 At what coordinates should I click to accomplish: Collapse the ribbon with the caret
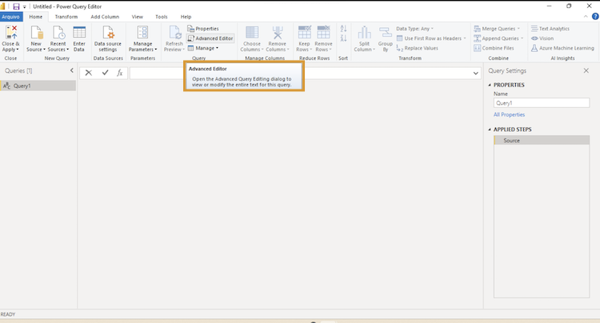pos(586,17)
